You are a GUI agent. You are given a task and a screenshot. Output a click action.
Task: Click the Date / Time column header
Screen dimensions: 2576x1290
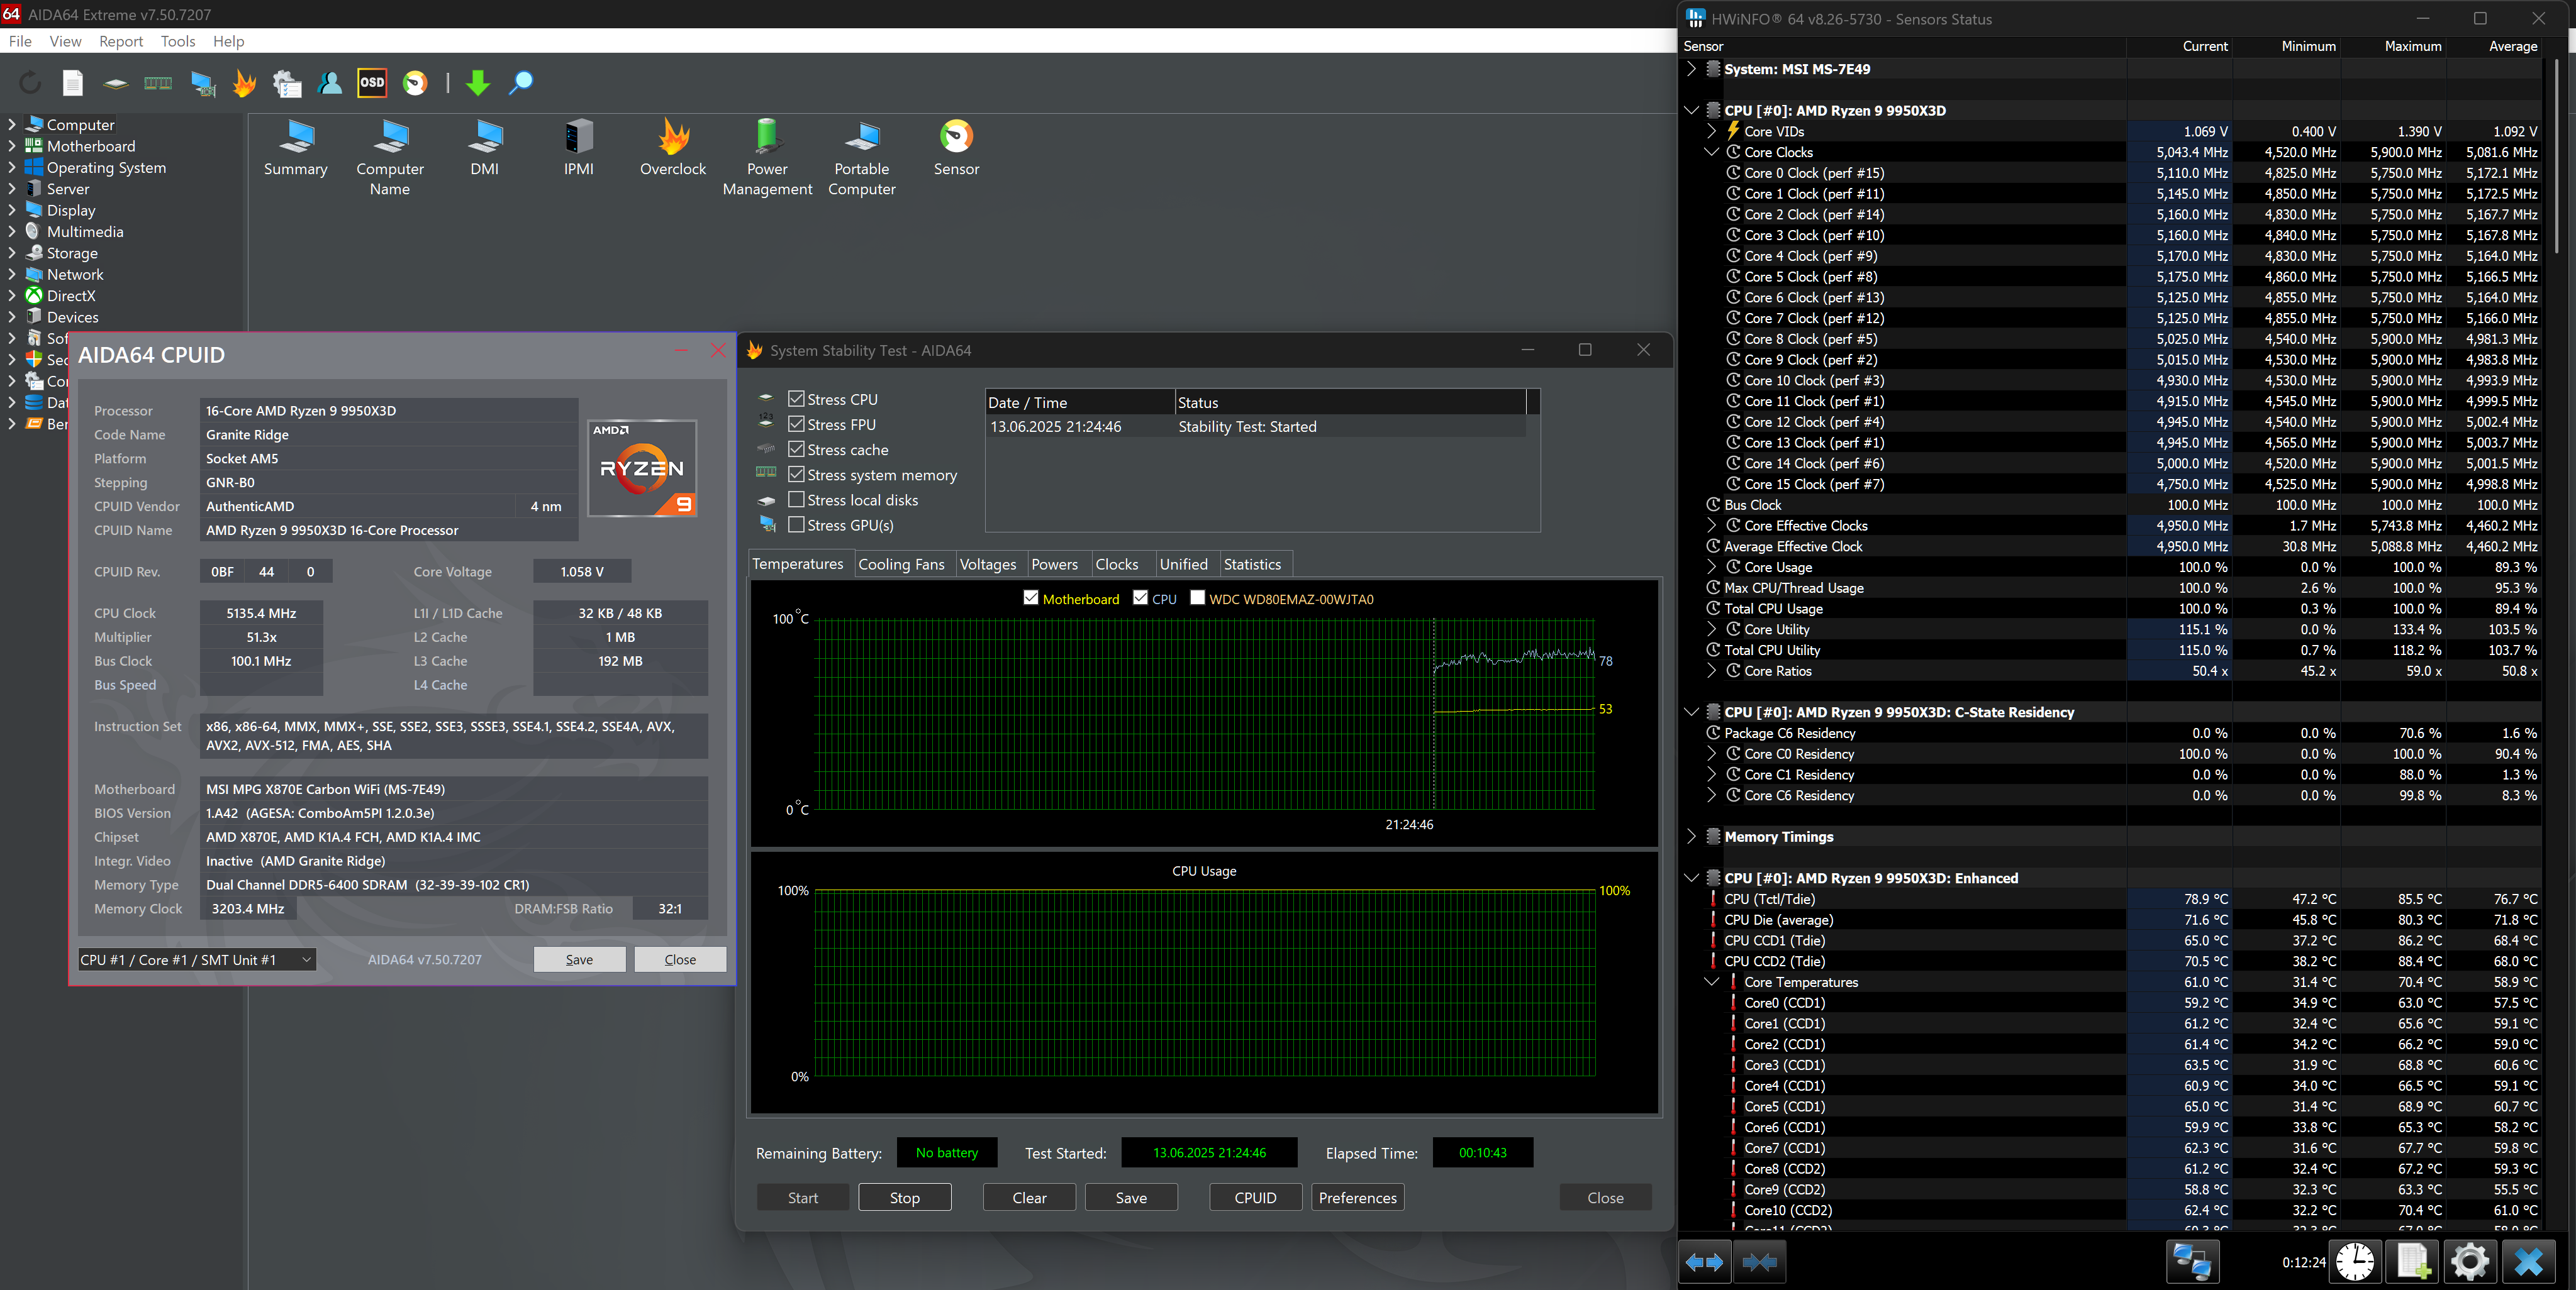[x=1080, y=403]
